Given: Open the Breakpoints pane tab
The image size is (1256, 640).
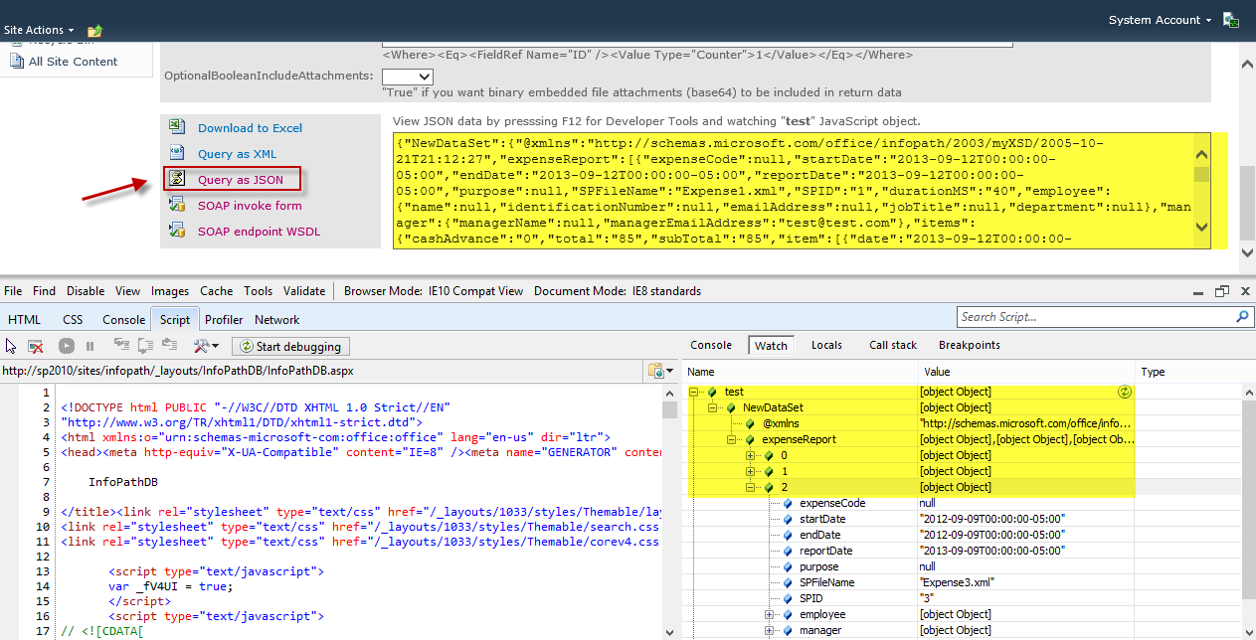Looking at the screenshot, I should pos(970,345).
